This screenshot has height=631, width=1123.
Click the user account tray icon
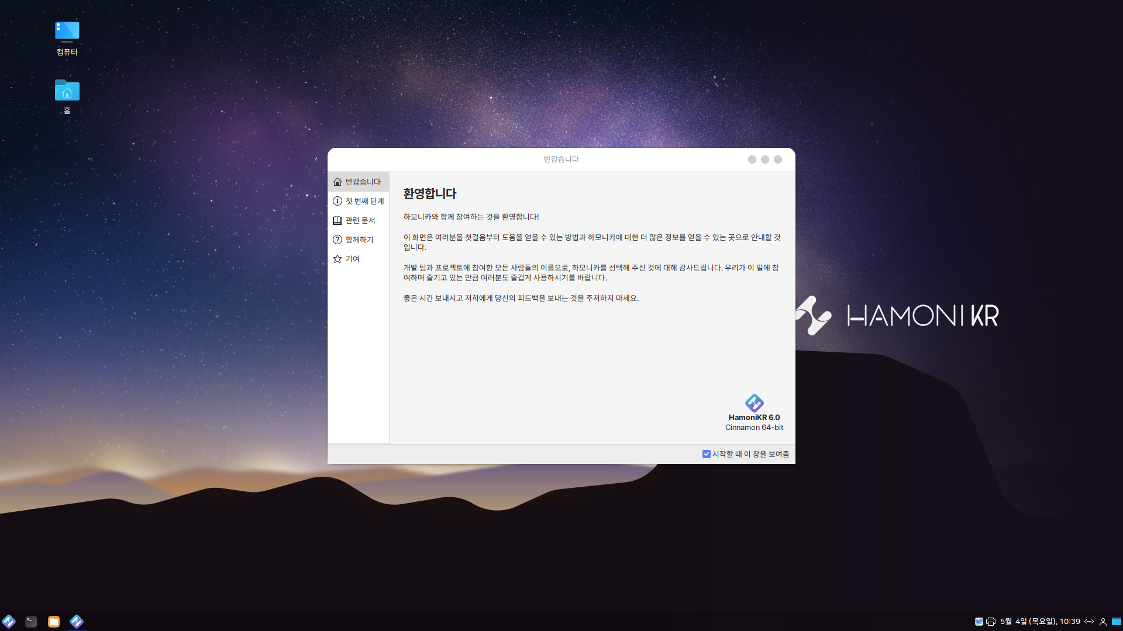[1103, 622]
